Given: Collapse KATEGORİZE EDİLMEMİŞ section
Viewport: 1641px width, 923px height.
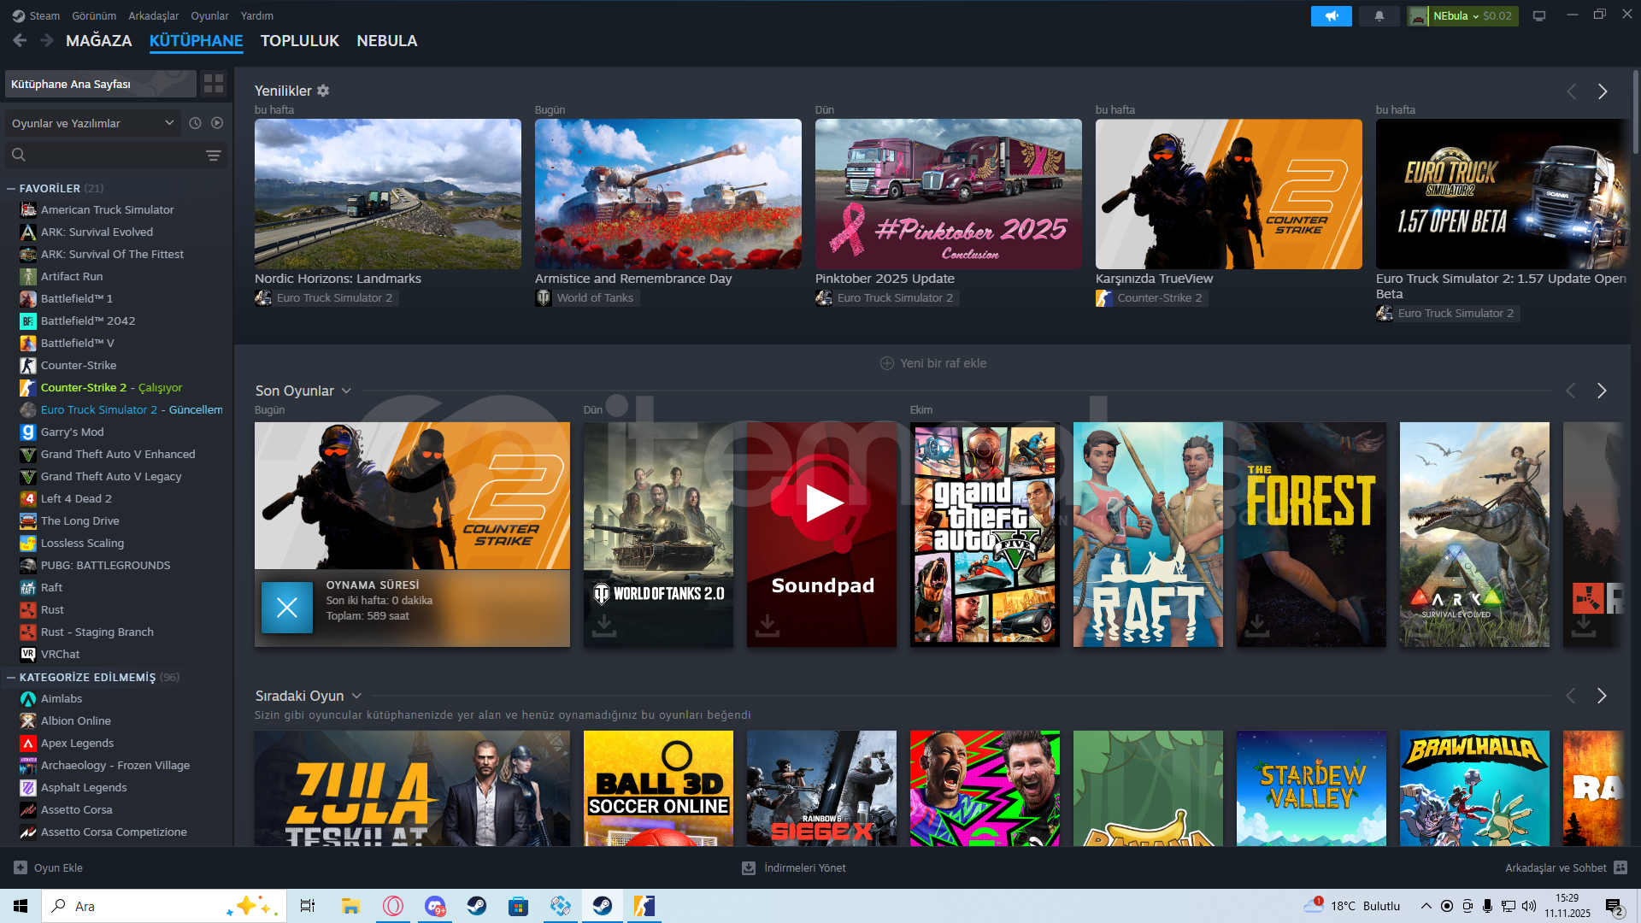Looking at the screenshot, I should (11, 677).
